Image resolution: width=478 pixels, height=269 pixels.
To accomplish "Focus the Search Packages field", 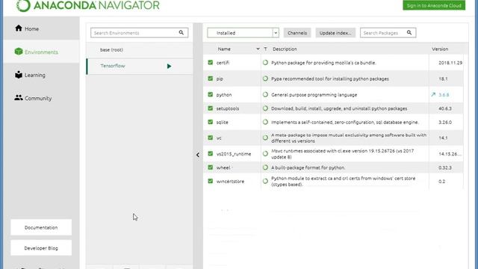I will click(388, 33).
